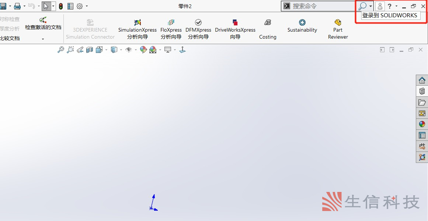Viewport: 428px width, 221px height.
Task: Launch the DriveWorksXpress wizard
Action: pos(235,29)
